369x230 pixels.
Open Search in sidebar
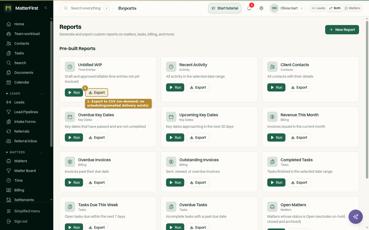coord(25,63)
